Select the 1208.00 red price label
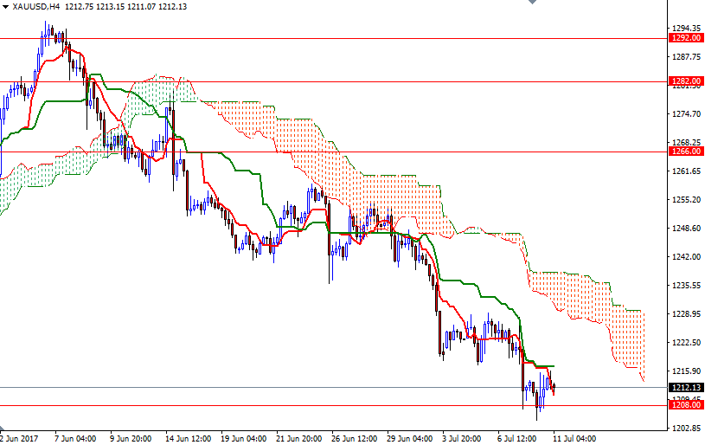705x445 pixels. click(x=686, y=405)
